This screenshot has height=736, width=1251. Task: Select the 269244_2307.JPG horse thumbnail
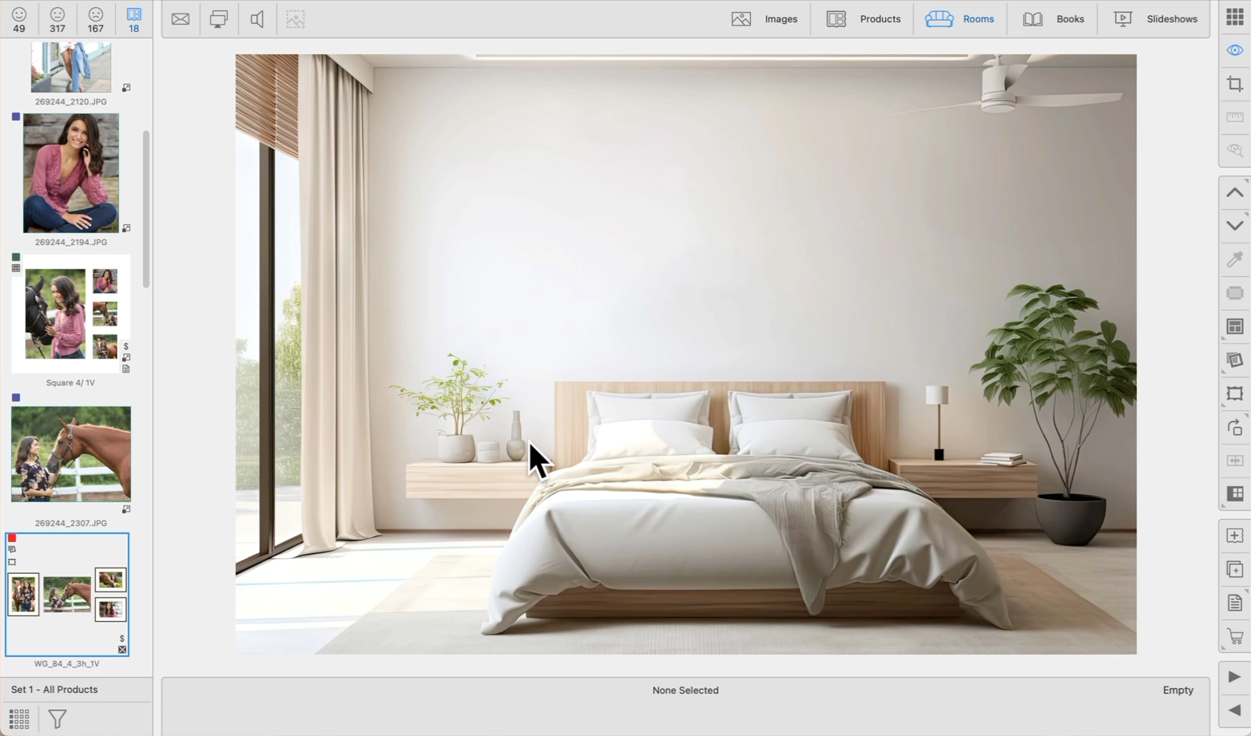(x=71, y=454)
